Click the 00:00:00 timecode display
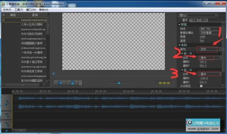The height and width of the screenshot is (134, 227). pyautogui.click(x=164, y=83)
